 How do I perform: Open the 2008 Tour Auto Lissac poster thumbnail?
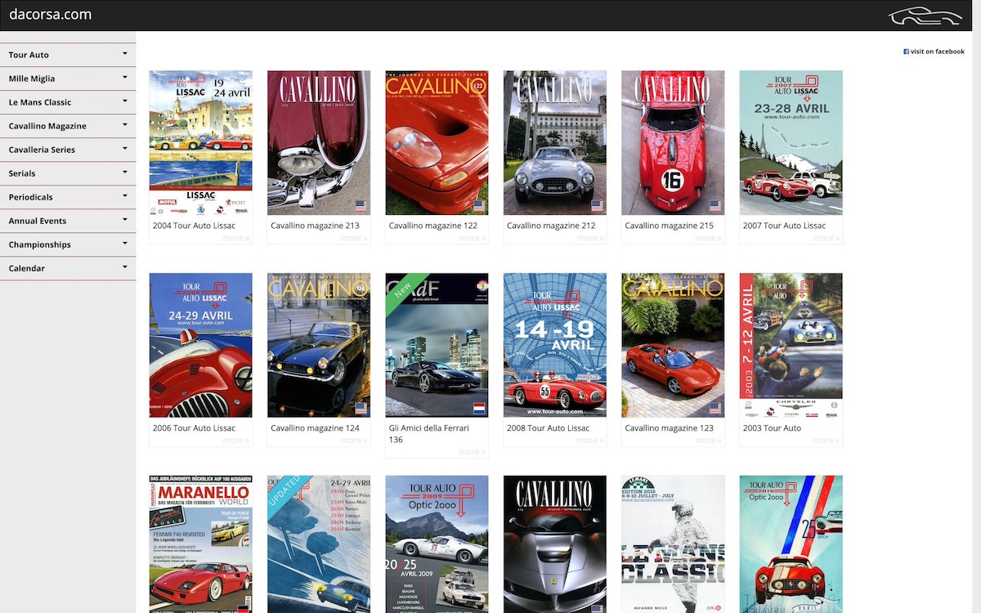pos(555,345)
